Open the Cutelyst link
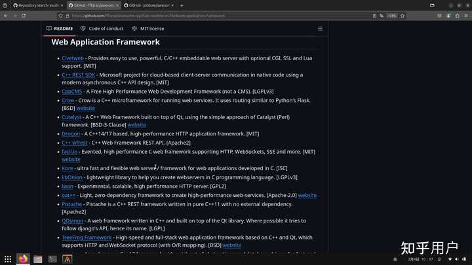Viewport: 472px width, 265px height. pyautogui.click(x=71, y=117)
